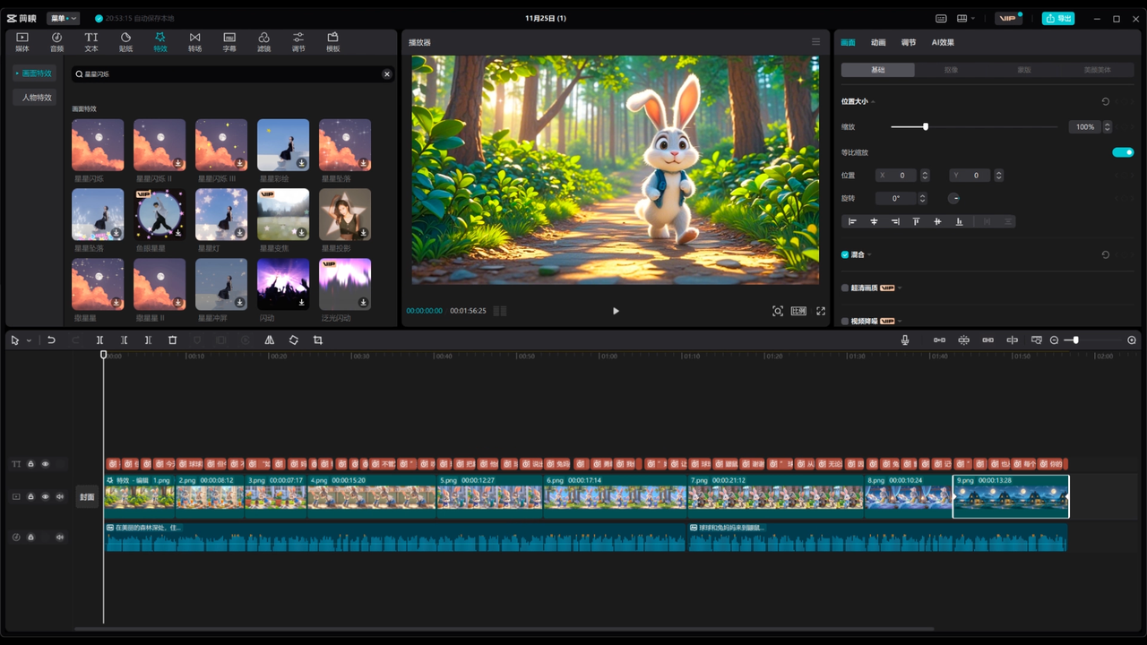The width and height of the screenshot is (1147, 645).
Task: Clear the effects search box with X
Action: tap(387, 74)
